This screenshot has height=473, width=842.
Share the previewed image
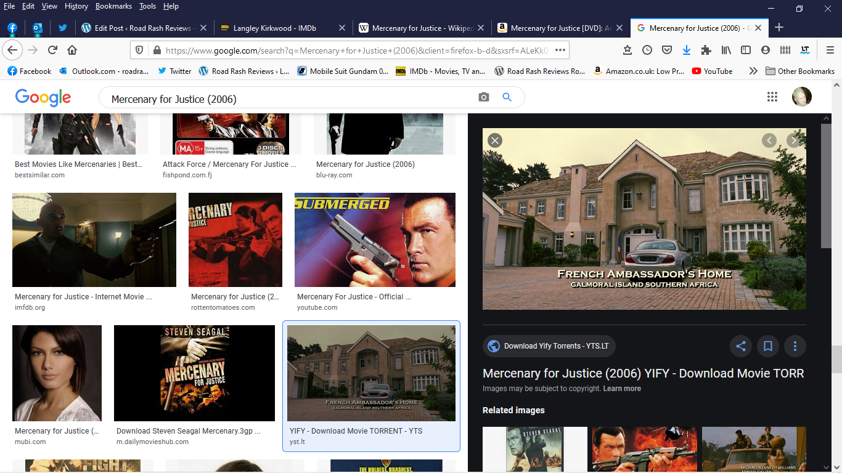click(741, 346)
